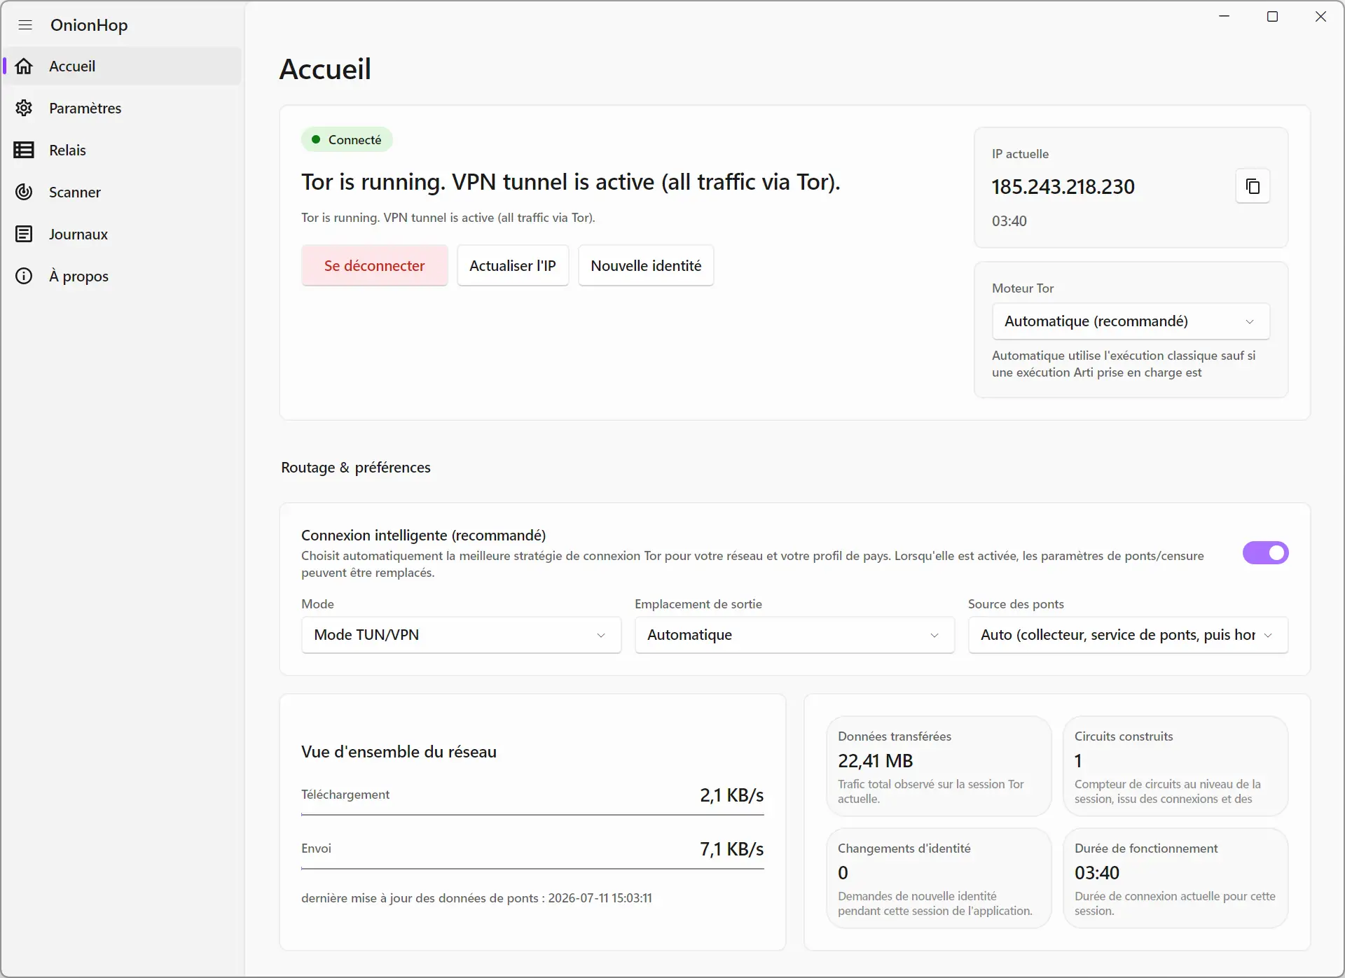Click the Connecté status badge
1345x978 pixels.
pyautogui.click(x=347, y=140)
